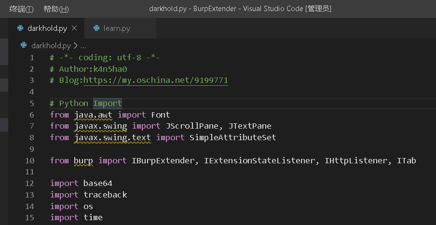Expand the breadcrumb ellipsis symbol list

(x=83, y=45)
